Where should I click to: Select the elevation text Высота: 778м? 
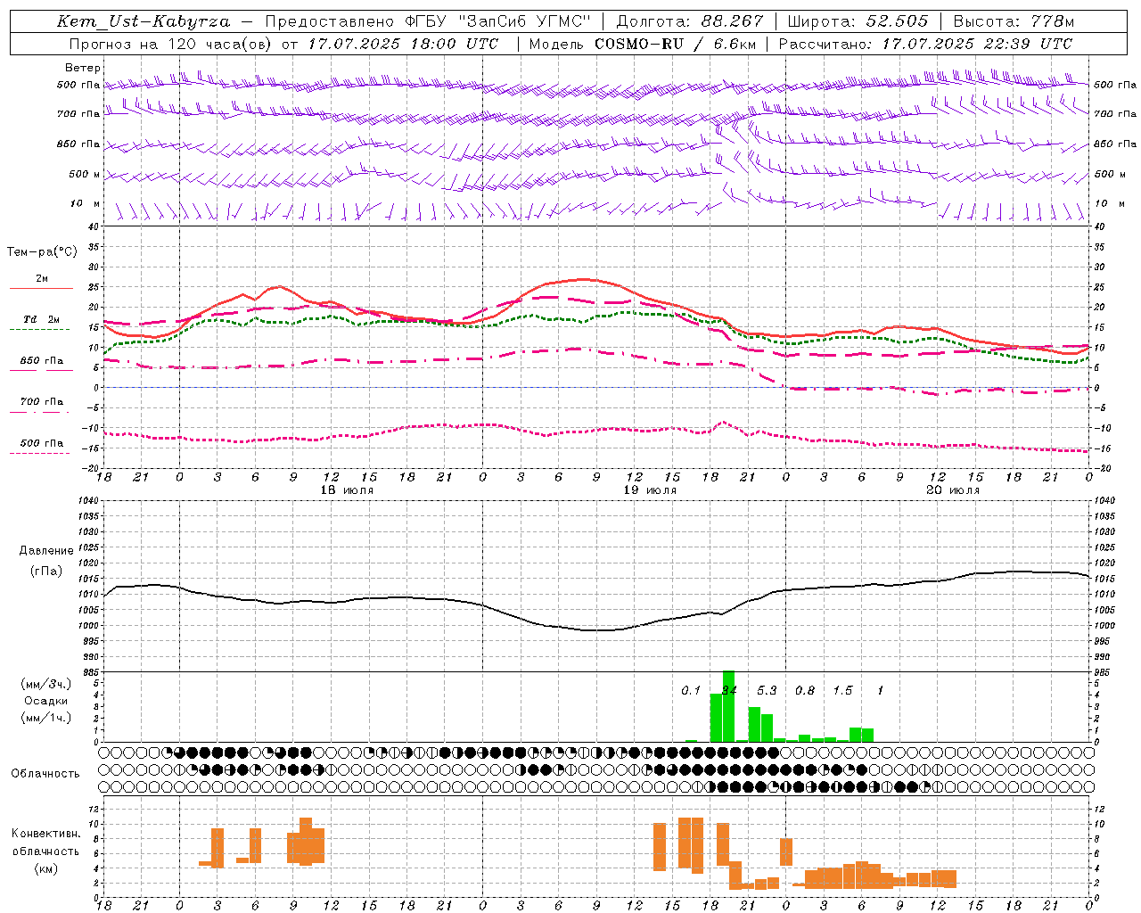[1014, 21]
